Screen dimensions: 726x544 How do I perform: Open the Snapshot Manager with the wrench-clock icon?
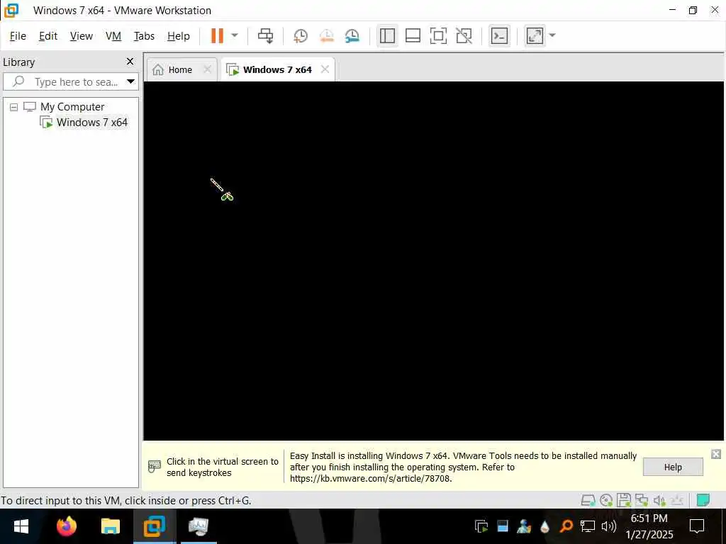tap(352, 35)
